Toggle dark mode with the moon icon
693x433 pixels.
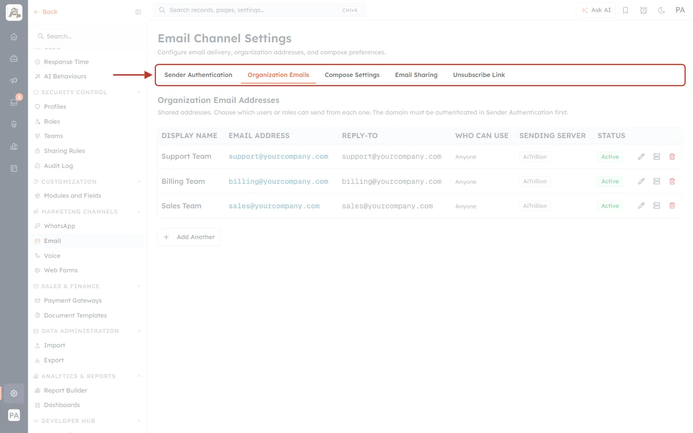[662, 10]
